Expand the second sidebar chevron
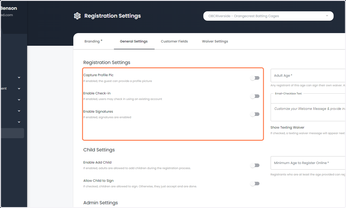 [19, 89]
